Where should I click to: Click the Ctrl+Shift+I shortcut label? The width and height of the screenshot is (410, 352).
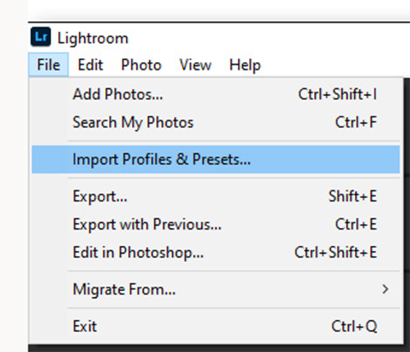coord(337,94)
